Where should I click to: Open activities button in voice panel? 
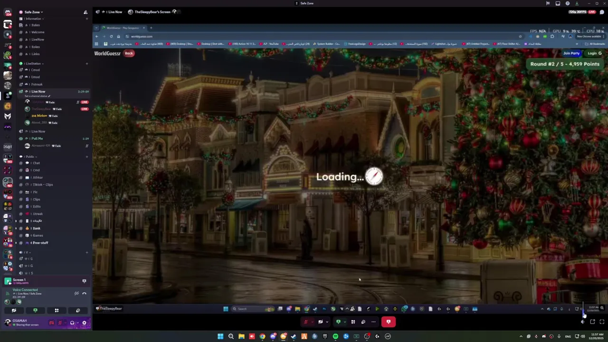point(57,310)
